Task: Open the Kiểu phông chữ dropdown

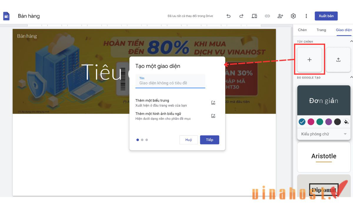Action: 324,134
